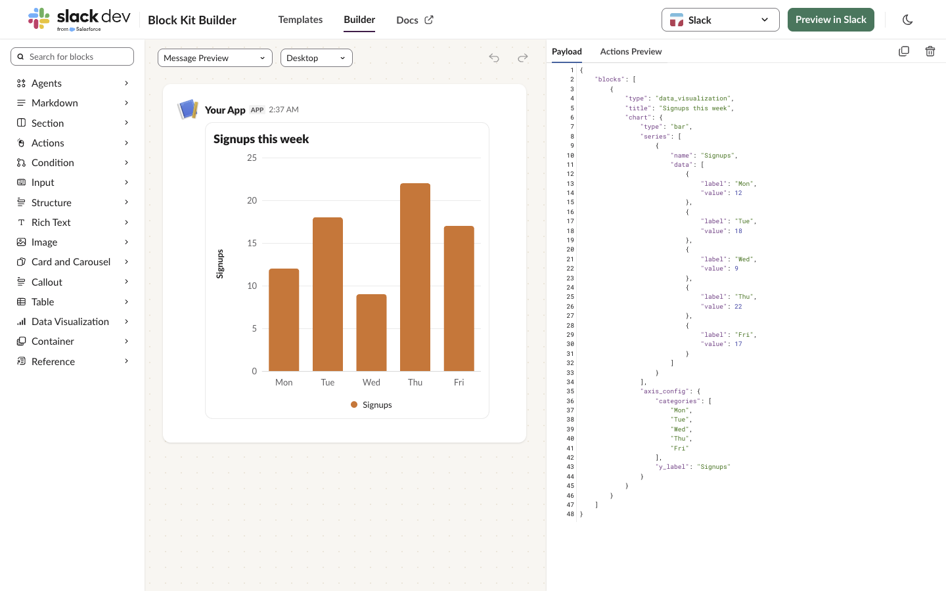Click the Your App sender name
Screen dimensions: 946x591
pyautogui.click(x=225, y=110)
